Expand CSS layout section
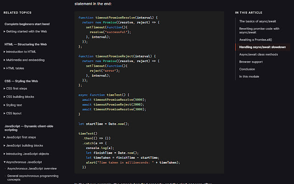 point(12,114)
